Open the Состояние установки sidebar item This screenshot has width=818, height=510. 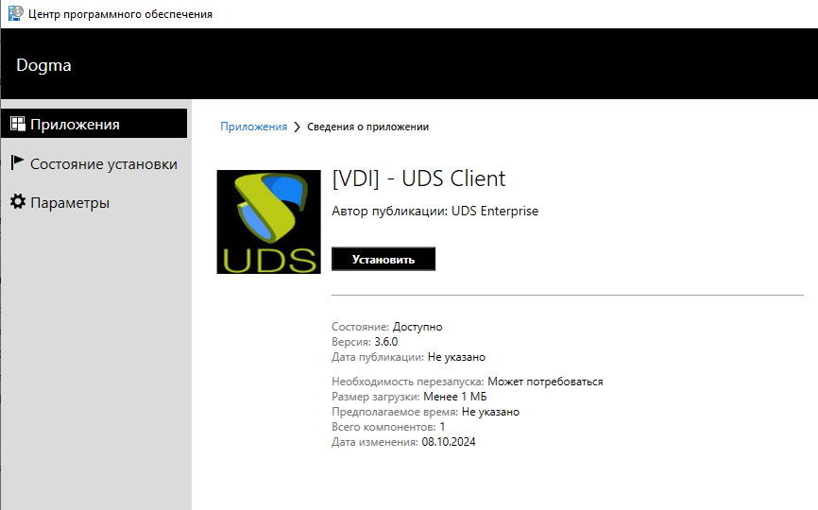(103, 164)
